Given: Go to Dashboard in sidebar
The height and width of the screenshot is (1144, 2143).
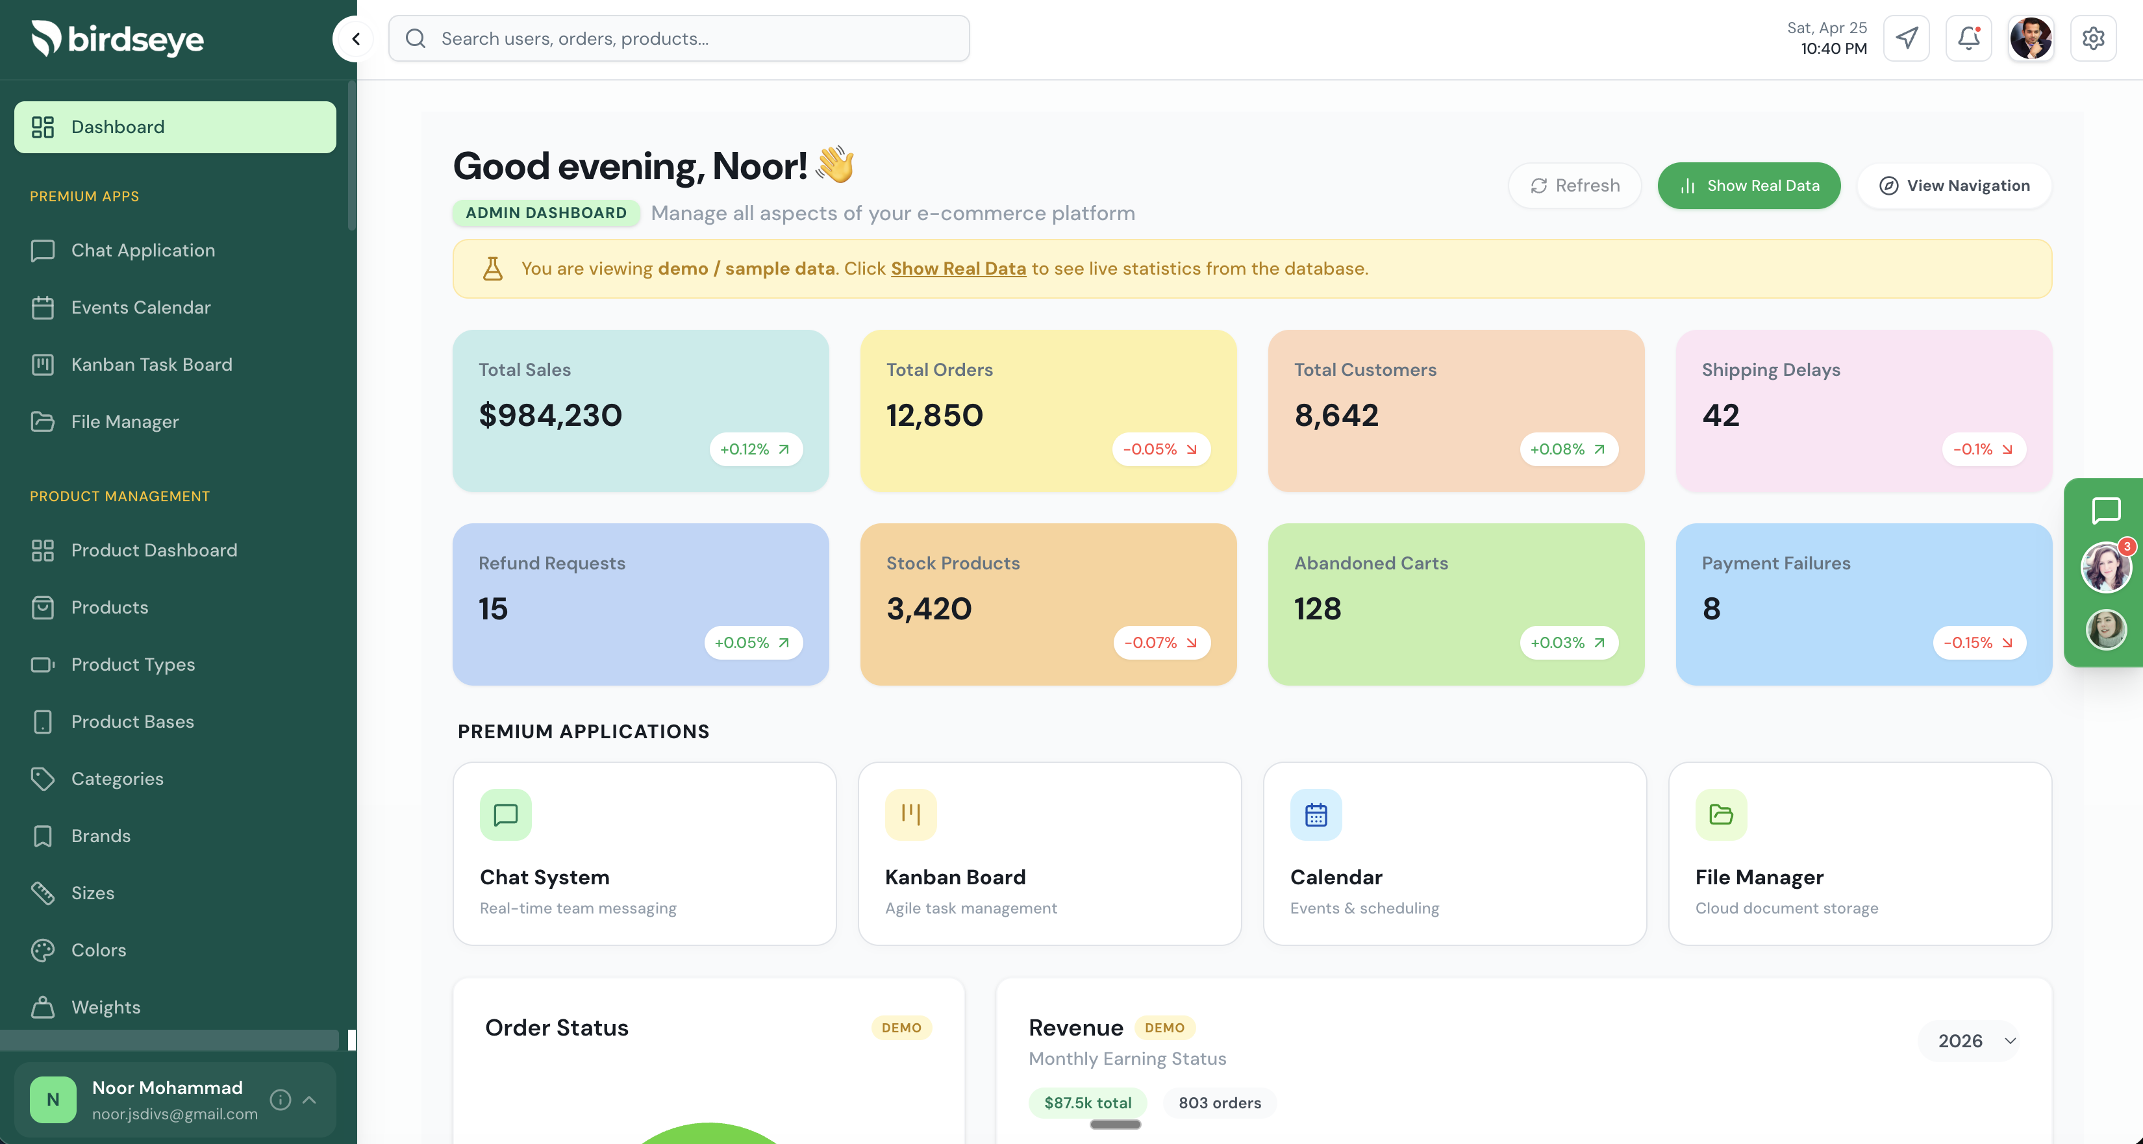Looking at the screenshot, I should point(175,127).
